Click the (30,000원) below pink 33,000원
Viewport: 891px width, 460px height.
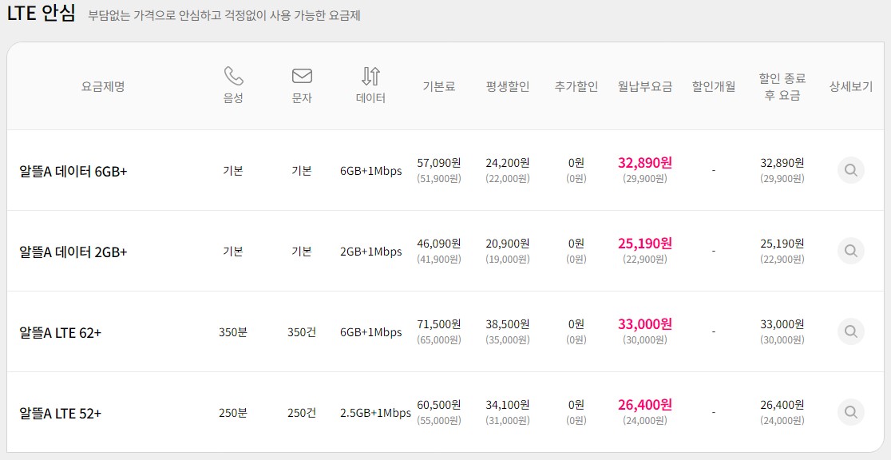(645, 340)
